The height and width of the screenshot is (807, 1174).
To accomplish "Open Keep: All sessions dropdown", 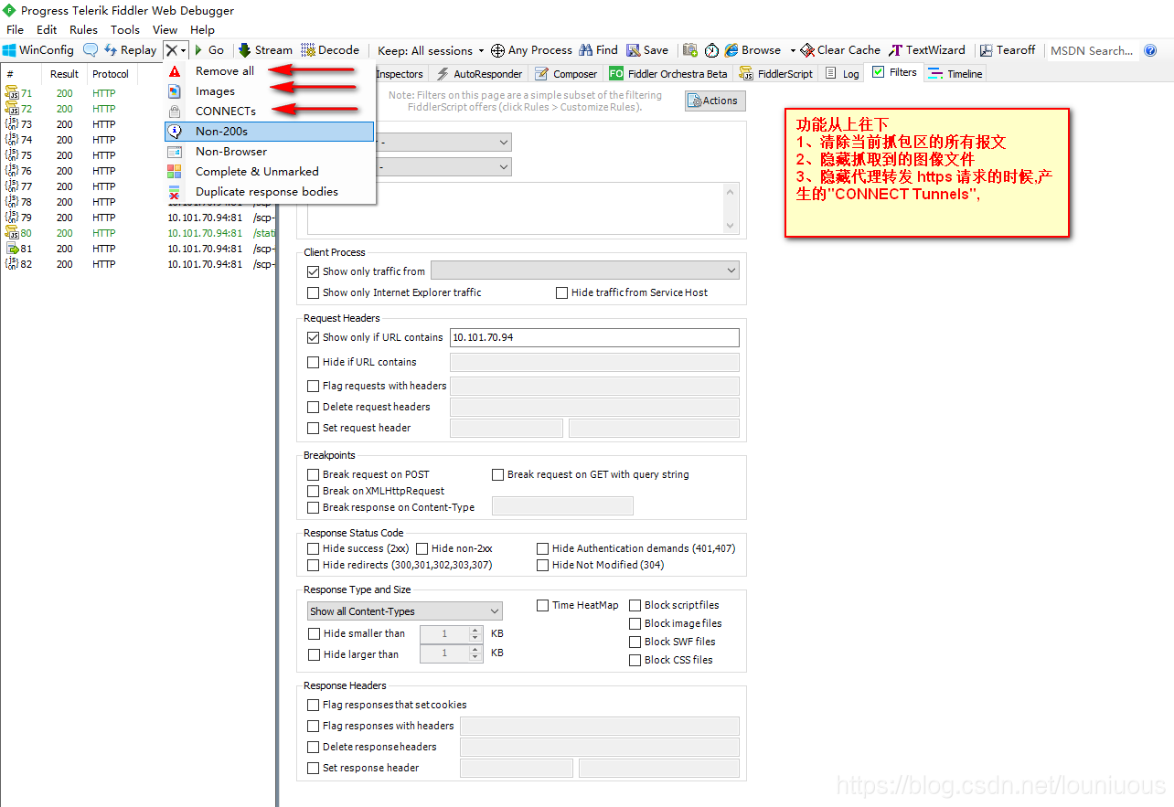I will pyautogui.click(x=431, y=50).
